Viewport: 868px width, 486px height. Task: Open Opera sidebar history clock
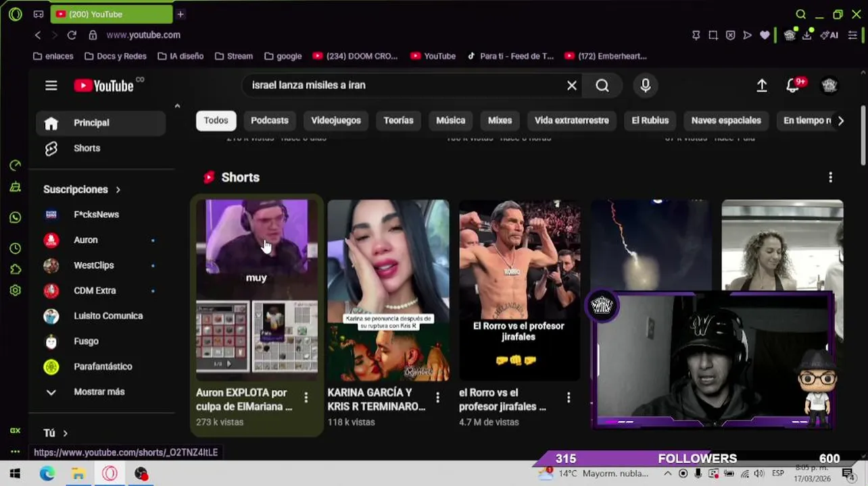click(x=15, y=248)
